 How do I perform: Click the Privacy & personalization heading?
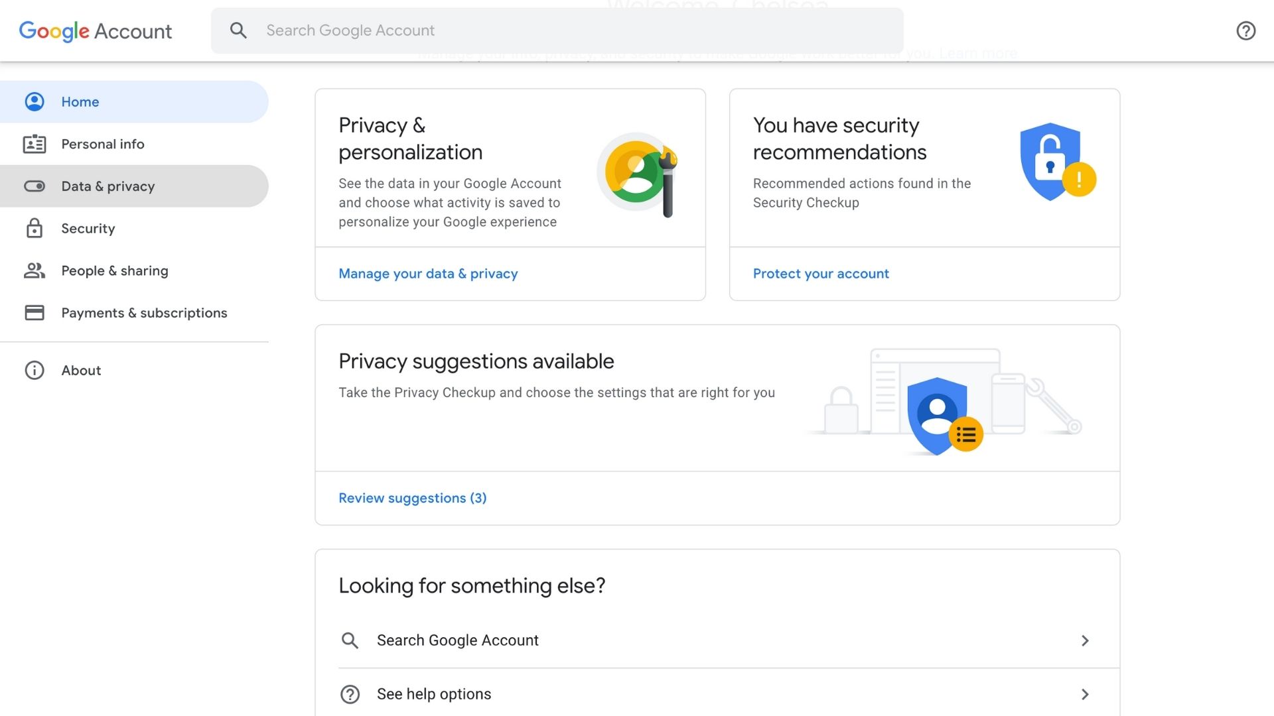click(411, 139)
